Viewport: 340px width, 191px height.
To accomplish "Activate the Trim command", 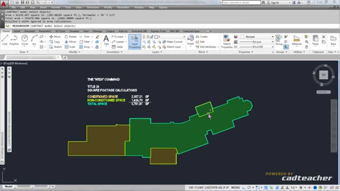I will [84, 37].
